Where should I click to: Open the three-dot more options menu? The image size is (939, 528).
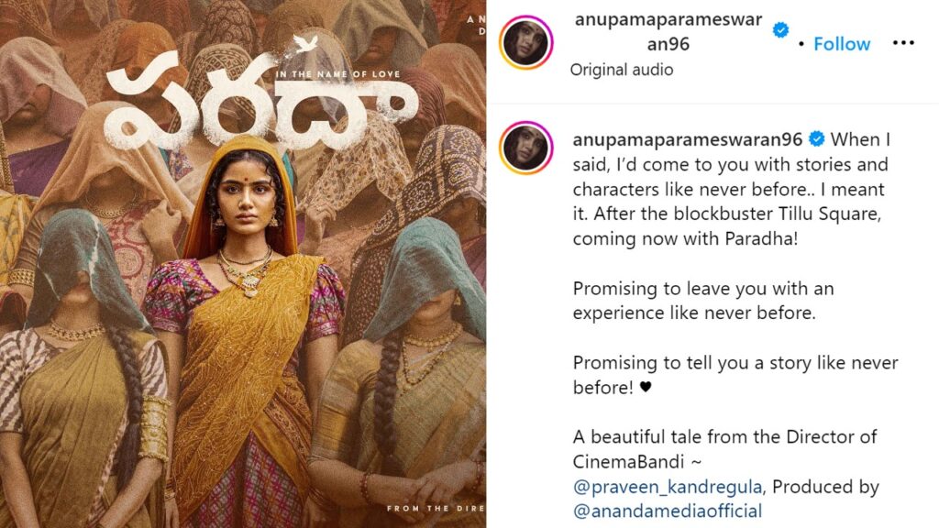[x=903, y=43]
